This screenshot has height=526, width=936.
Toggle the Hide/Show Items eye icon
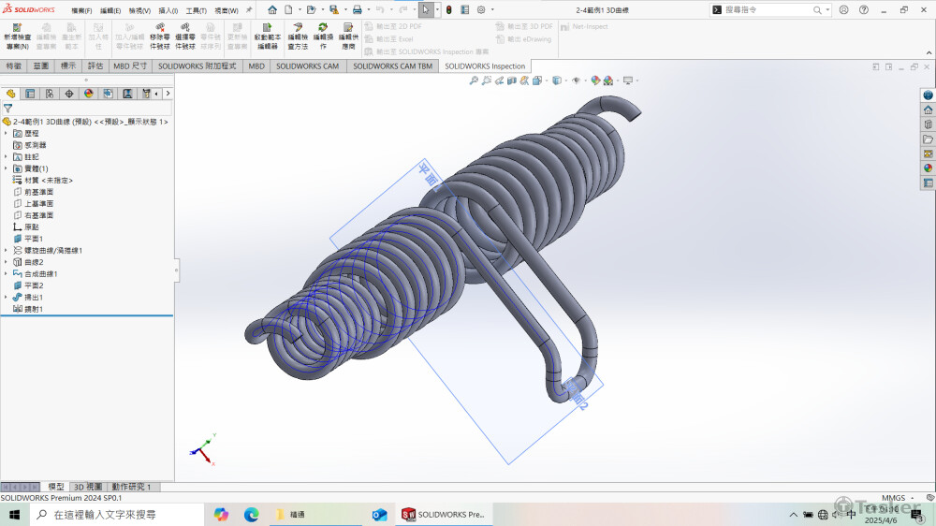click(x=576, y=80)
